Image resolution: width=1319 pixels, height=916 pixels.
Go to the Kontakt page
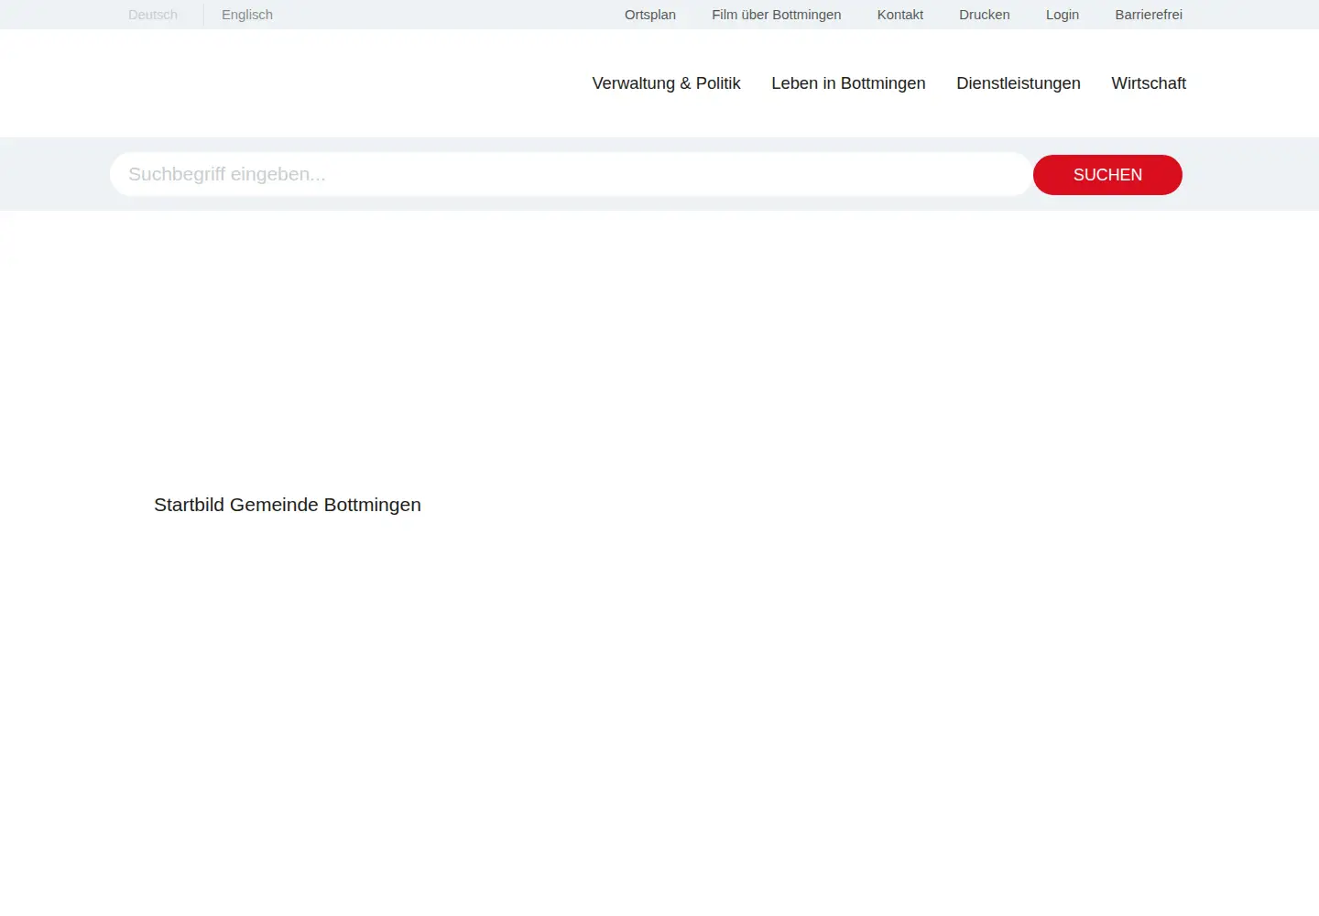coord(900,15)
